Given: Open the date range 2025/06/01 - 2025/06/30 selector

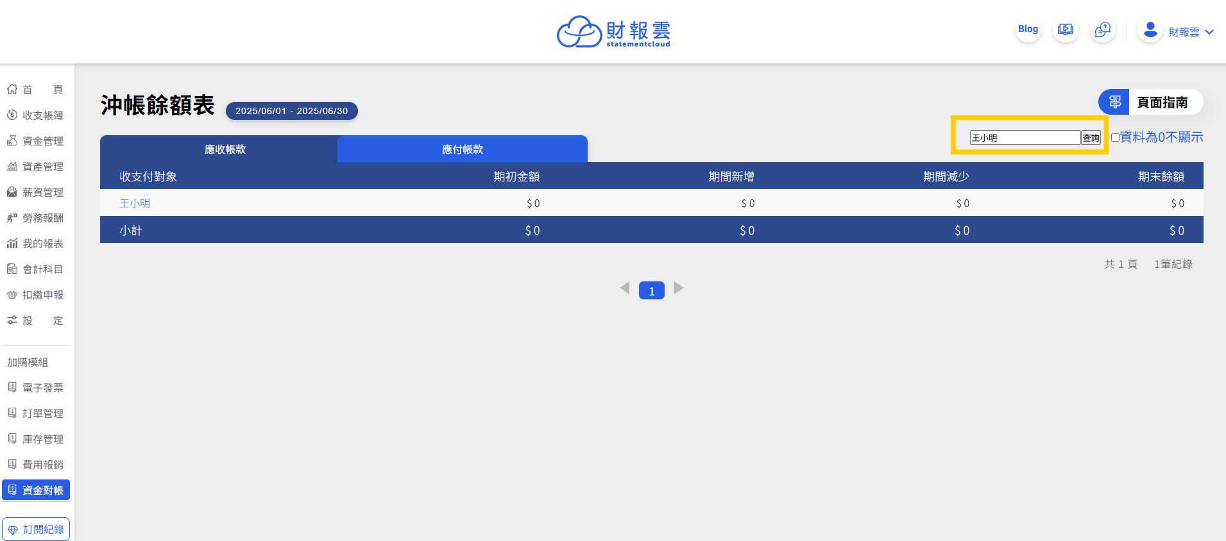Looking at the screenshot, I should [292, 111].
